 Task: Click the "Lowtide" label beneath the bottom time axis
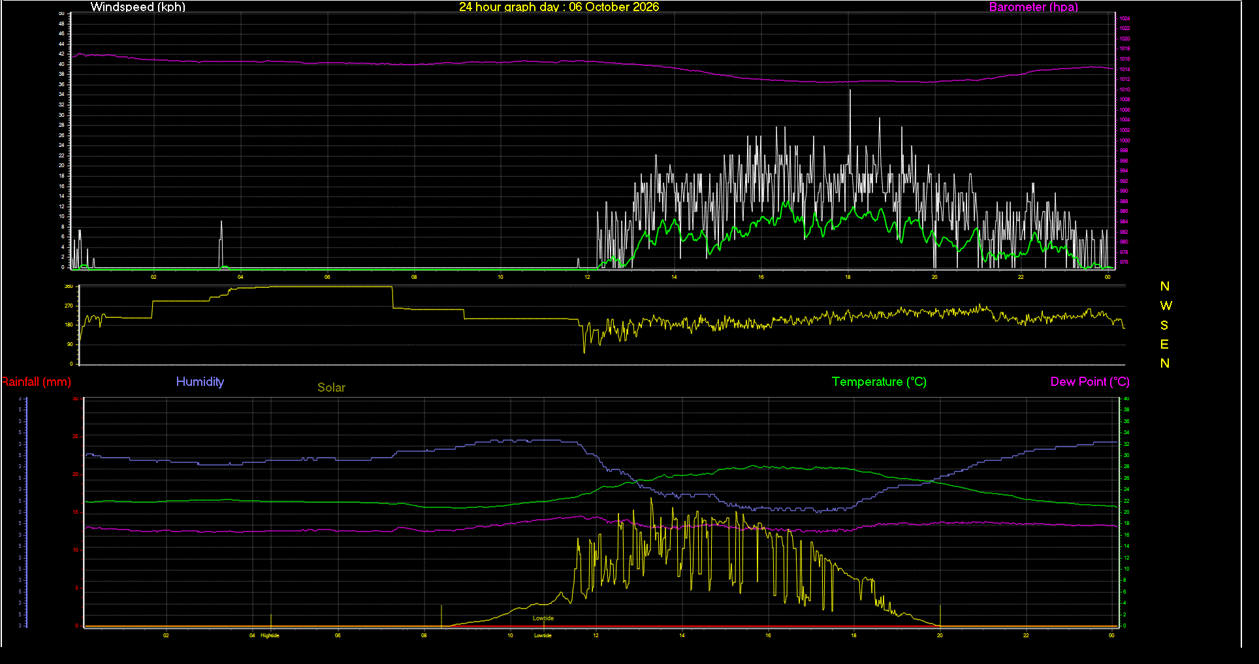[x=543, y=635]
